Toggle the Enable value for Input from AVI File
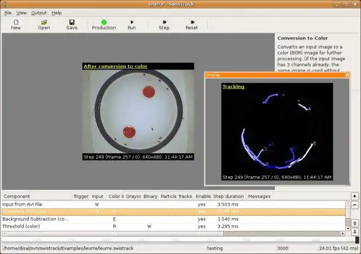The height and width of the screenshot is (254, 361). 201,204
